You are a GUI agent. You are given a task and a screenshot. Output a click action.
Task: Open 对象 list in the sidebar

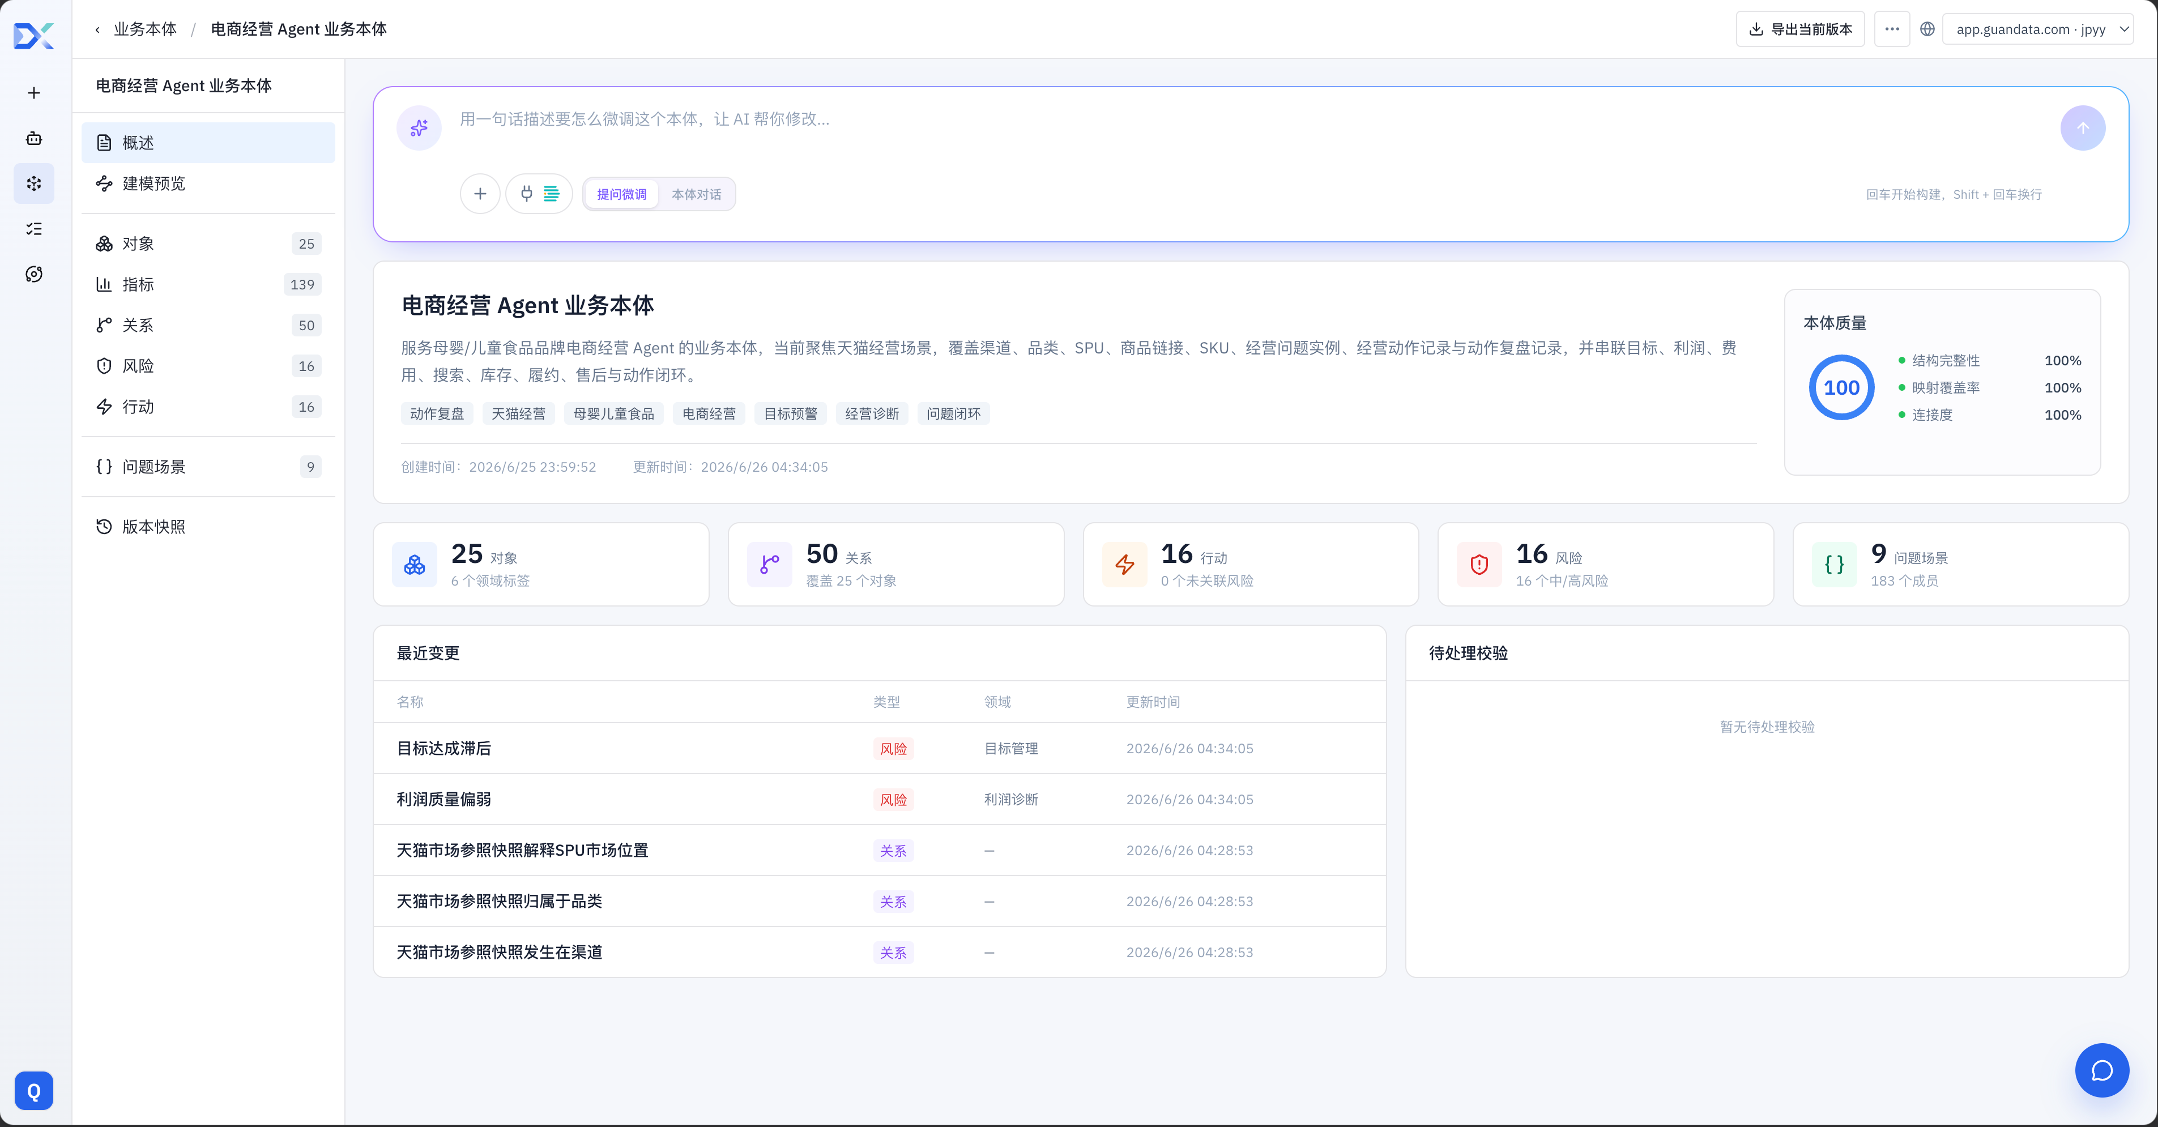click(208, 244)
